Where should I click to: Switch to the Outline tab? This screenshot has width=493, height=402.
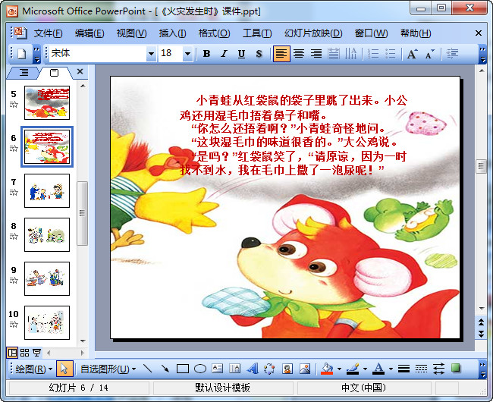[24, 73]
